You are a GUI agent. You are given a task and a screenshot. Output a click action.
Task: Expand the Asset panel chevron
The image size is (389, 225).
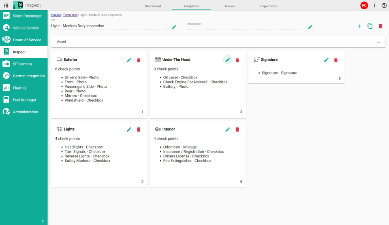[378, 42]
